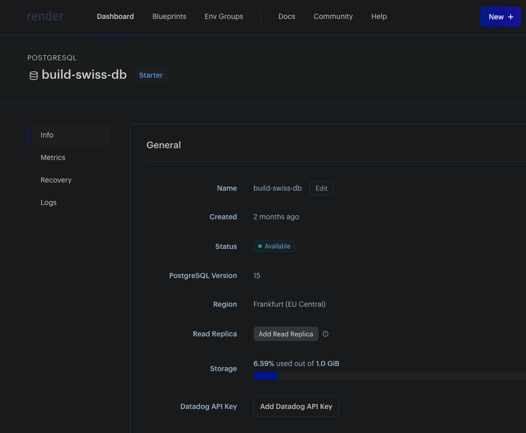526x433 pixels.
Task: Click the name value build-swiss-db in General
Action: point(278,188)
